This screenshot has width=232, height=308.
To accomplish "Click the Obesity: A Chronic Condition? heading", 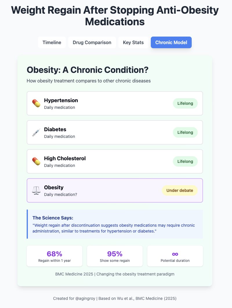I will [x=88, y=70].
